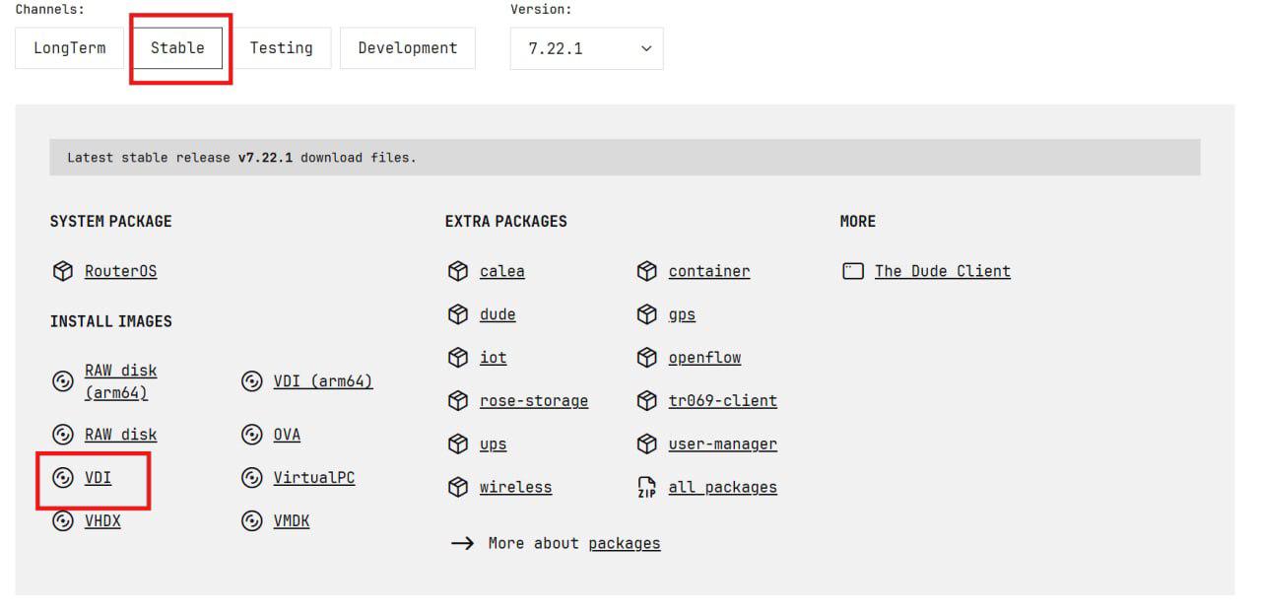Click the disc icon beside VHDX
Viewport: 1261px width, 614px height.
63,521
